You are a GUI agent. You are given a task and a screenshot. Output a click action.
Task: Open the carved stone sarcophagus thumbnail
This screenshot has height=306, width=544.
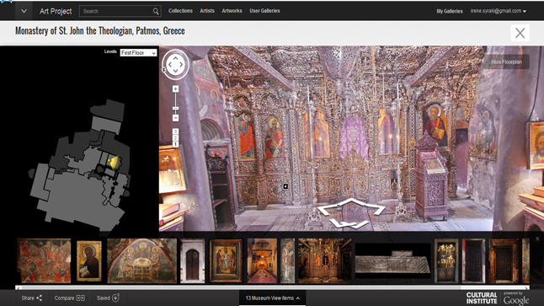point(392,260)
